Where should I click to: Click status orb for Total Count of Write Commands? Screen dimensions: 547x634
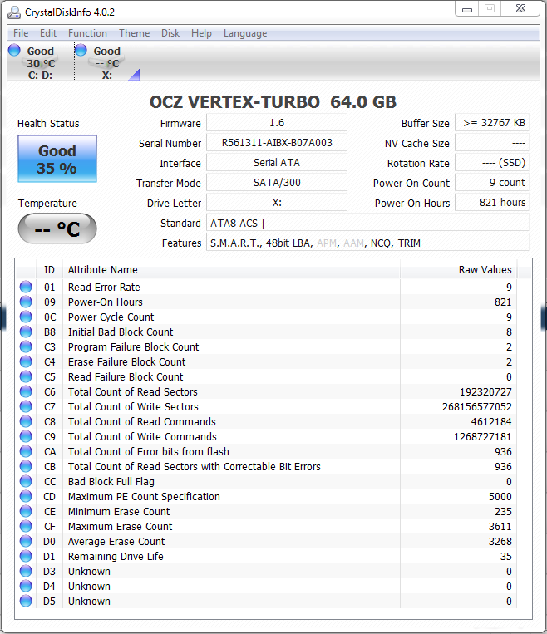tap(26, 436)
